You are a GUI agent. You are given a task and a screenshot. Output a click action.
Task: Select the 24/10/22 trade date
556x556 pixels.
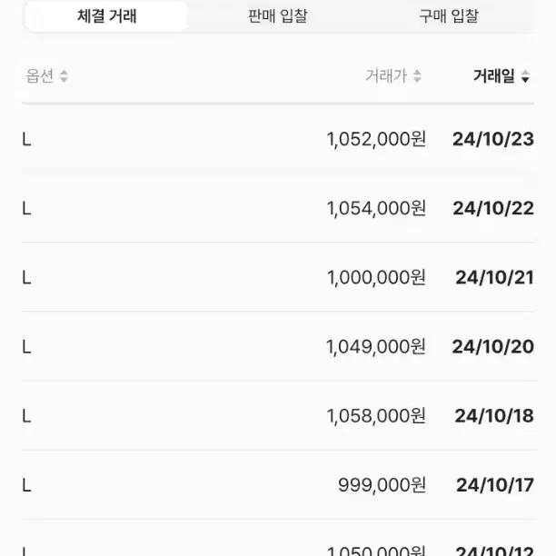click(493, 208)
